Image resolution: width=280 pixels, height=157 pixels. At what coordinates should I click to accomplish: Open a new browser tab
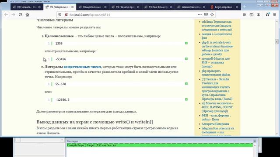pos(245,7)
